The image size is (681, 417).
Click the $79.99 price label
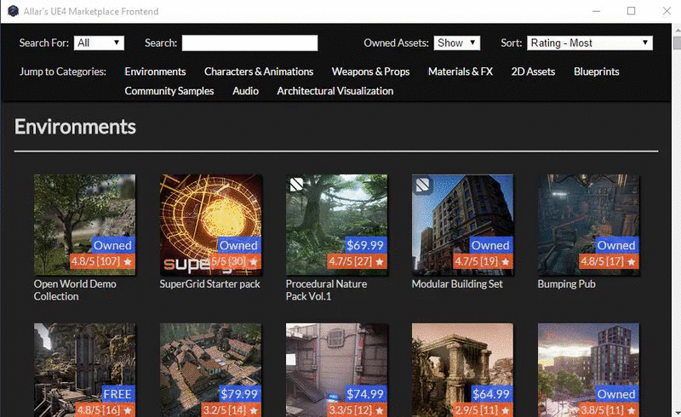pyautogui.click(x=239, y=394)
